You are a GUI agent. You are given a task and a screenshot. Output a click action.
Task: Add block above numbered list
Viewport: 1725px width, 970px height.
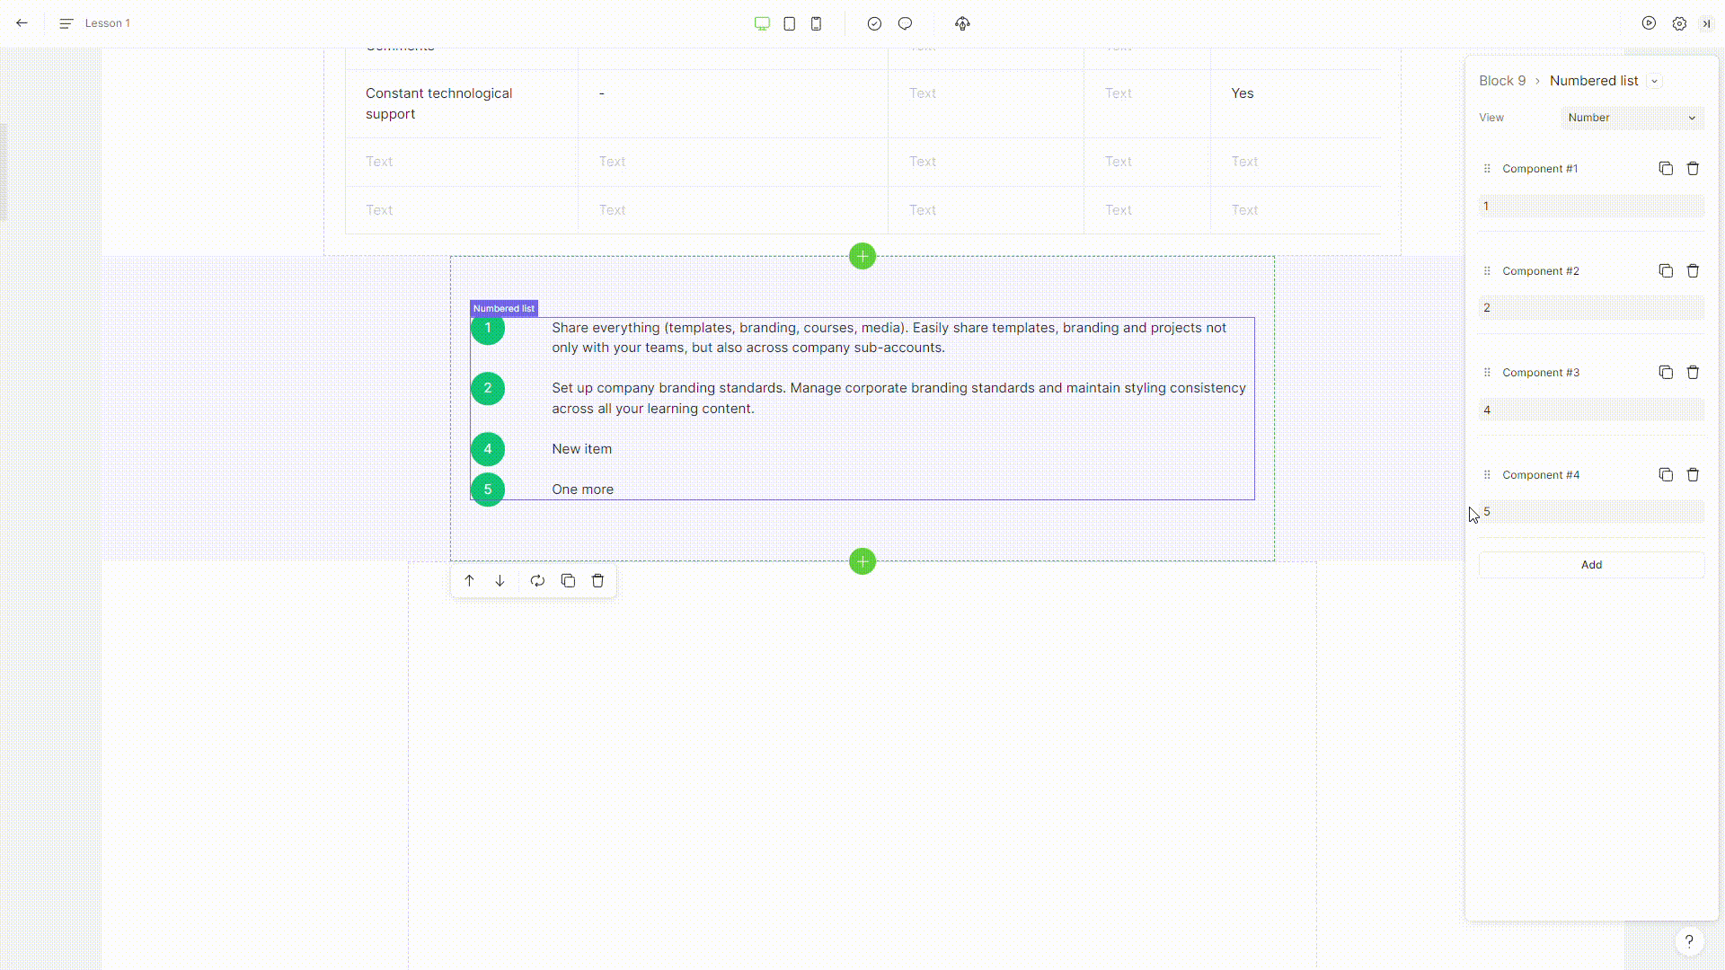coord(862,257)
